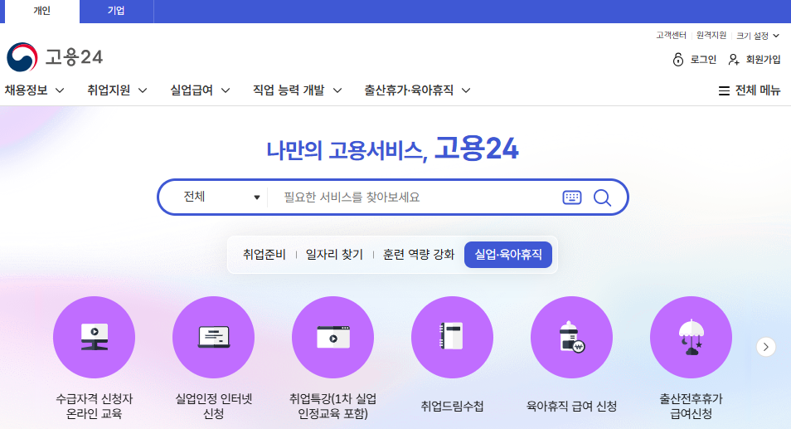
Task: Click the 회원가입 link text
Action: pos(764,60)
